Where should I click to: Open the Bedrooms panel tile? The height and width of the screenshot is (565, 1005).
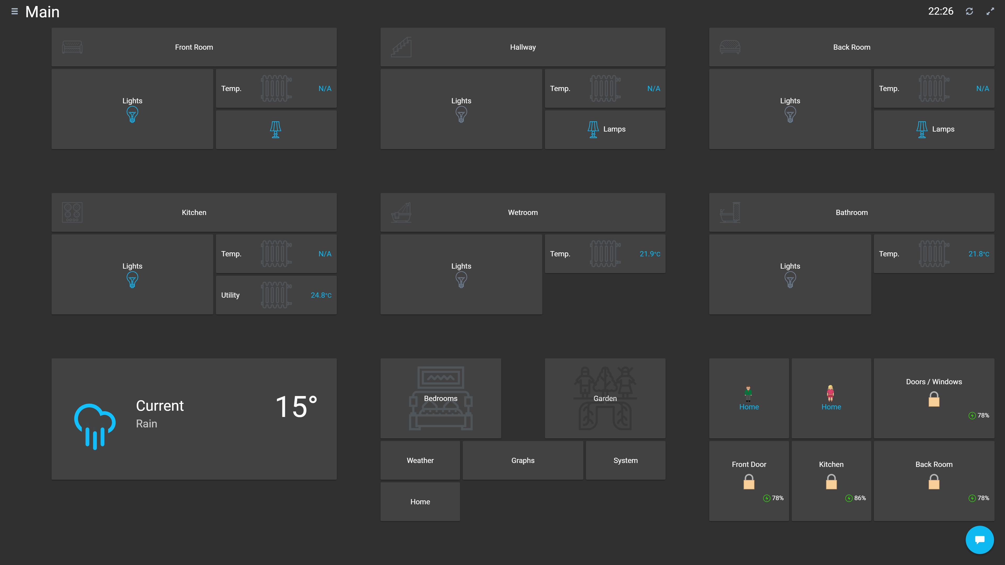[440, 398]
